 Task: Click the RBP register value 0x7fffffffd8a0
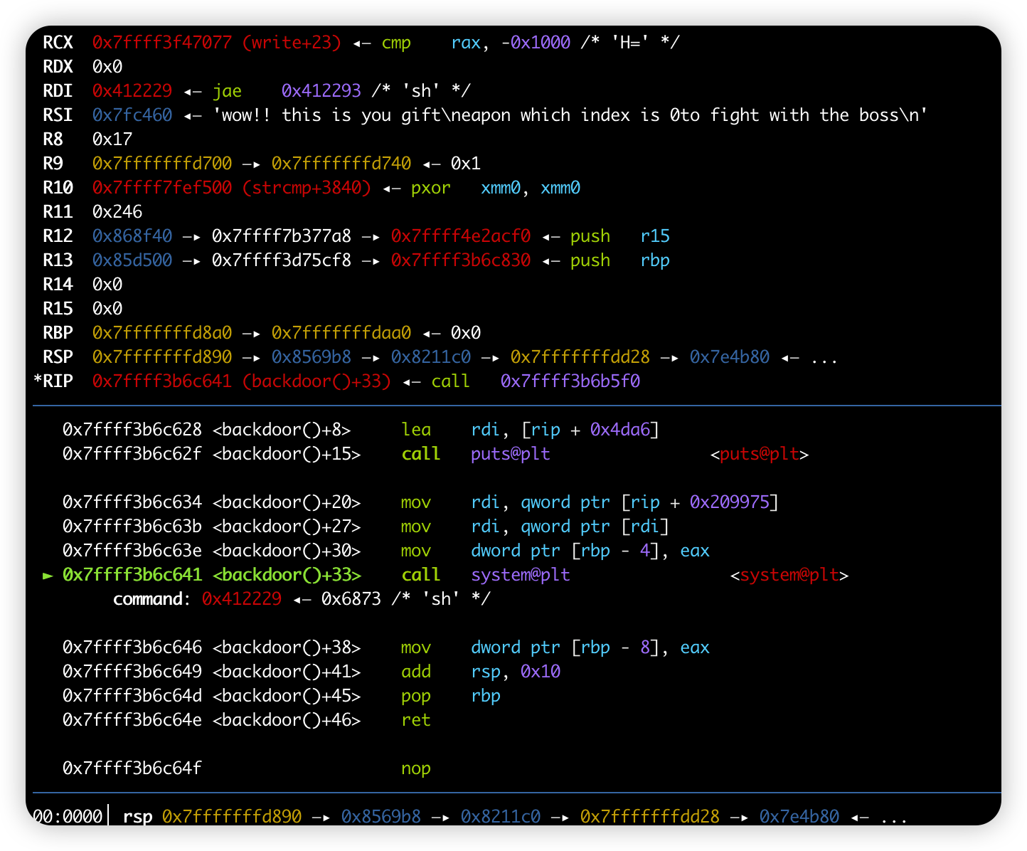(162, 332)
